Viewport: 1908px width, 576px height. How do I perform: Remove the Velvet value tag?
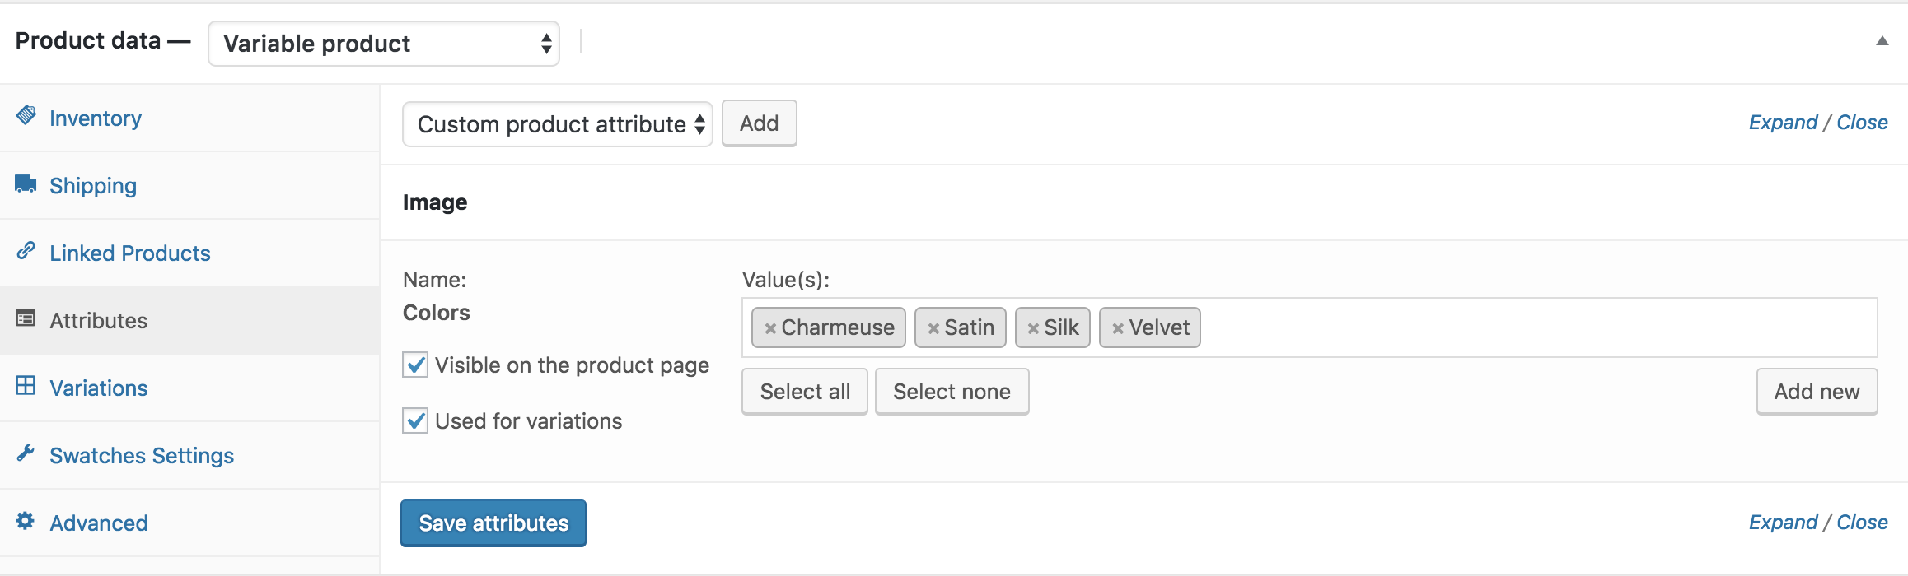pyautogui.click(x=1118, y=327)
